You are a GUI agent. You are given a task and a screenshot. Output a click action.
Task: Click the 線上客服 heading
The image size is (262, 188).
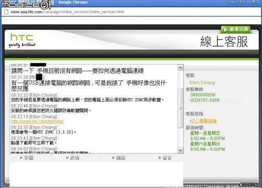pyautogui.click(x=224, y=41)
